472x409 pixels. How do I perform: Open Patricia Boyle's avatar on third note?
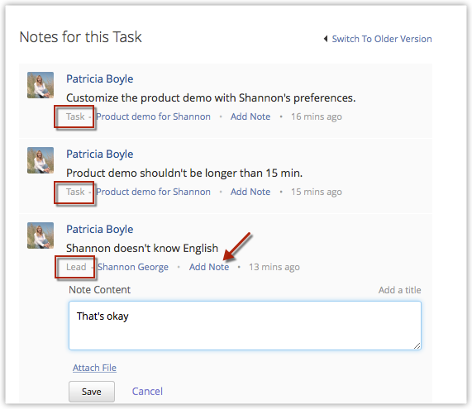pyautogui.click(x=41, y=235)
